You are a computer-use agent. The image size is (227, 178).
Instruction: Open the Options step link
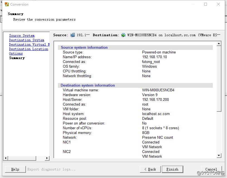pos(16,54)
